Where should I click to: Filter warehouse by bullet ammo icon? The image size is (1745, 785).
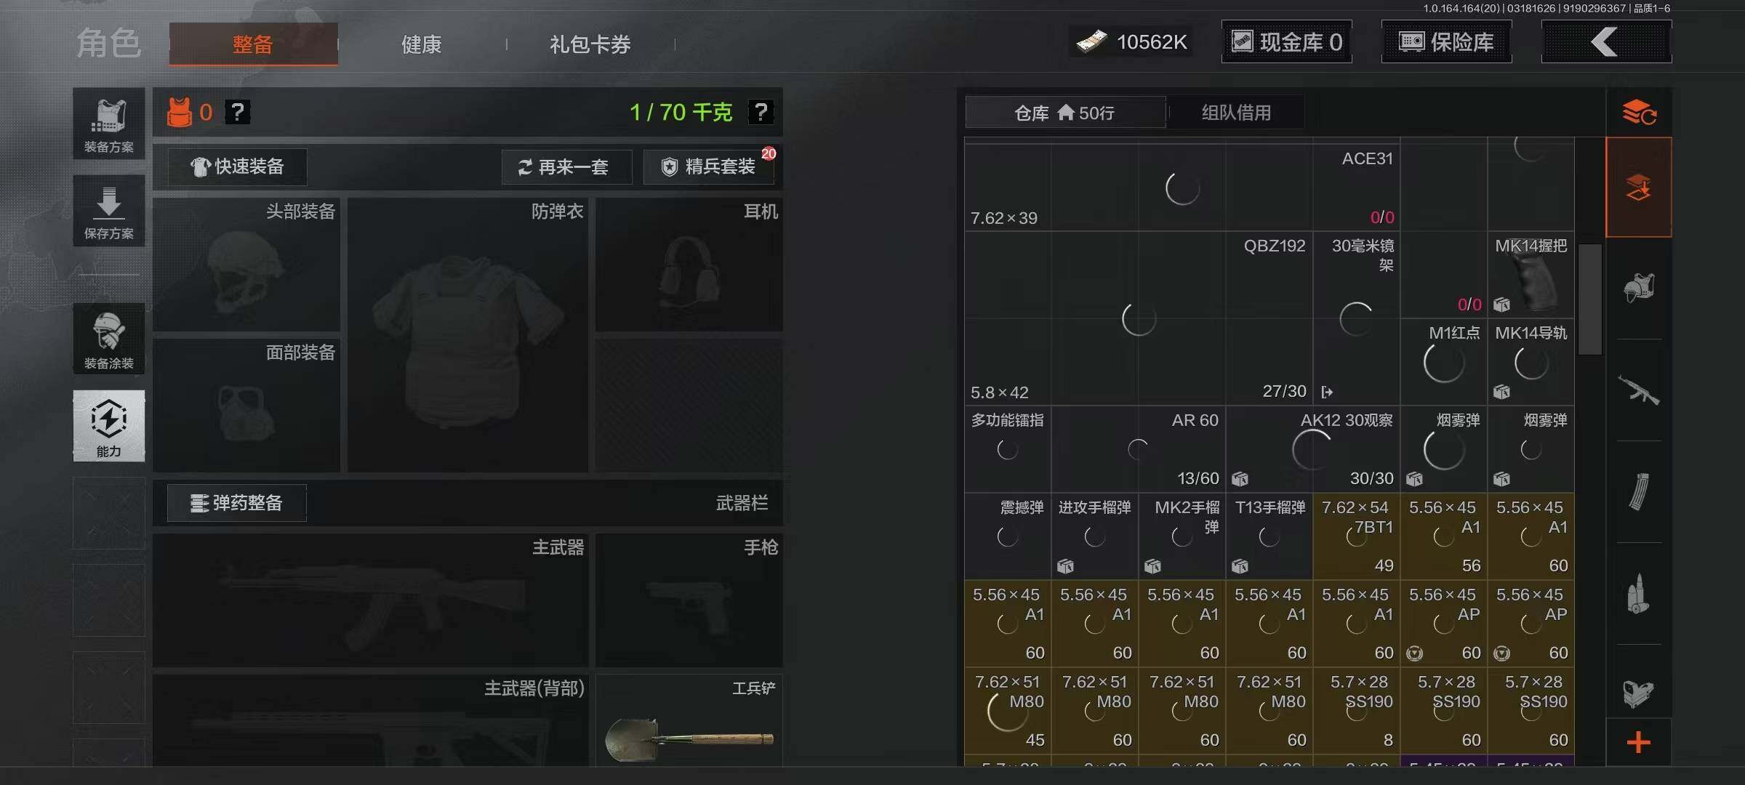[x=1638, y=593]
